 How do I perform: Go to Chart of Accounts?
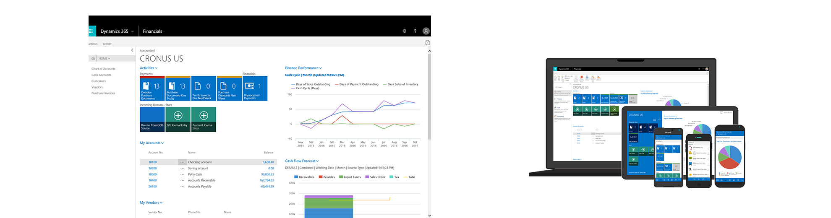click(x=103, y=69)
